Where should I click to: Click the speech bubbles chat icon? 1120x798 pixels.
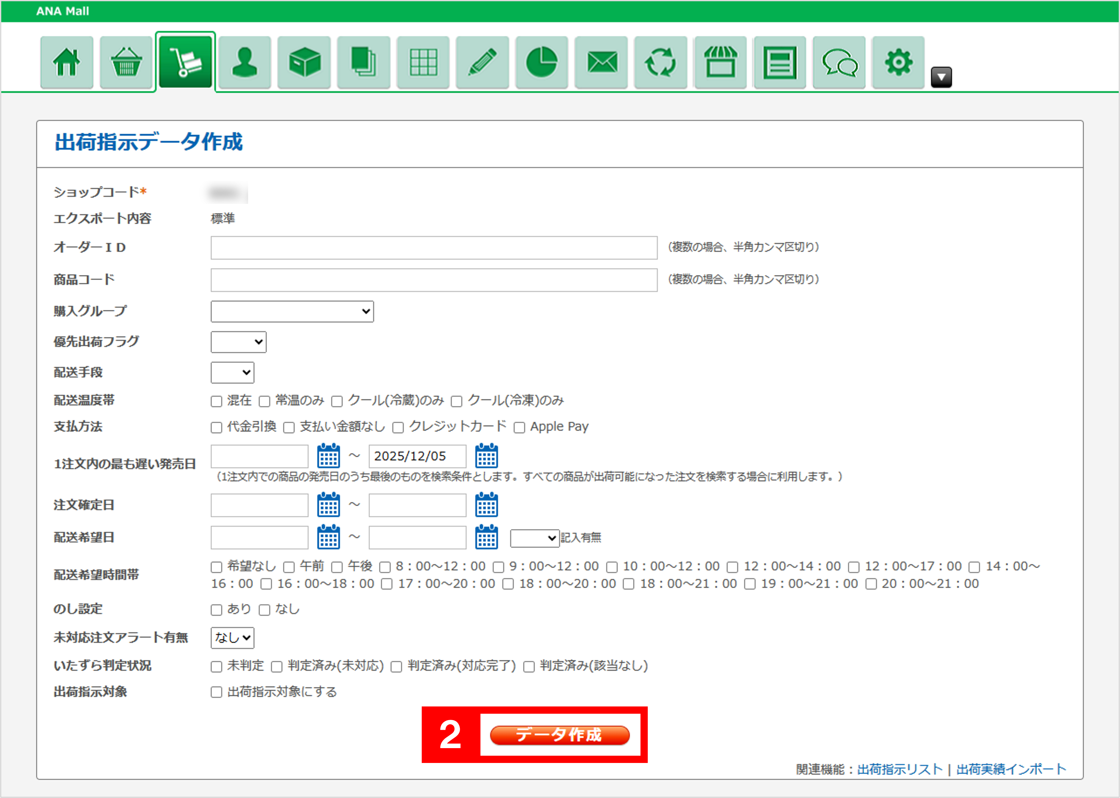click(x=839, y=63)
